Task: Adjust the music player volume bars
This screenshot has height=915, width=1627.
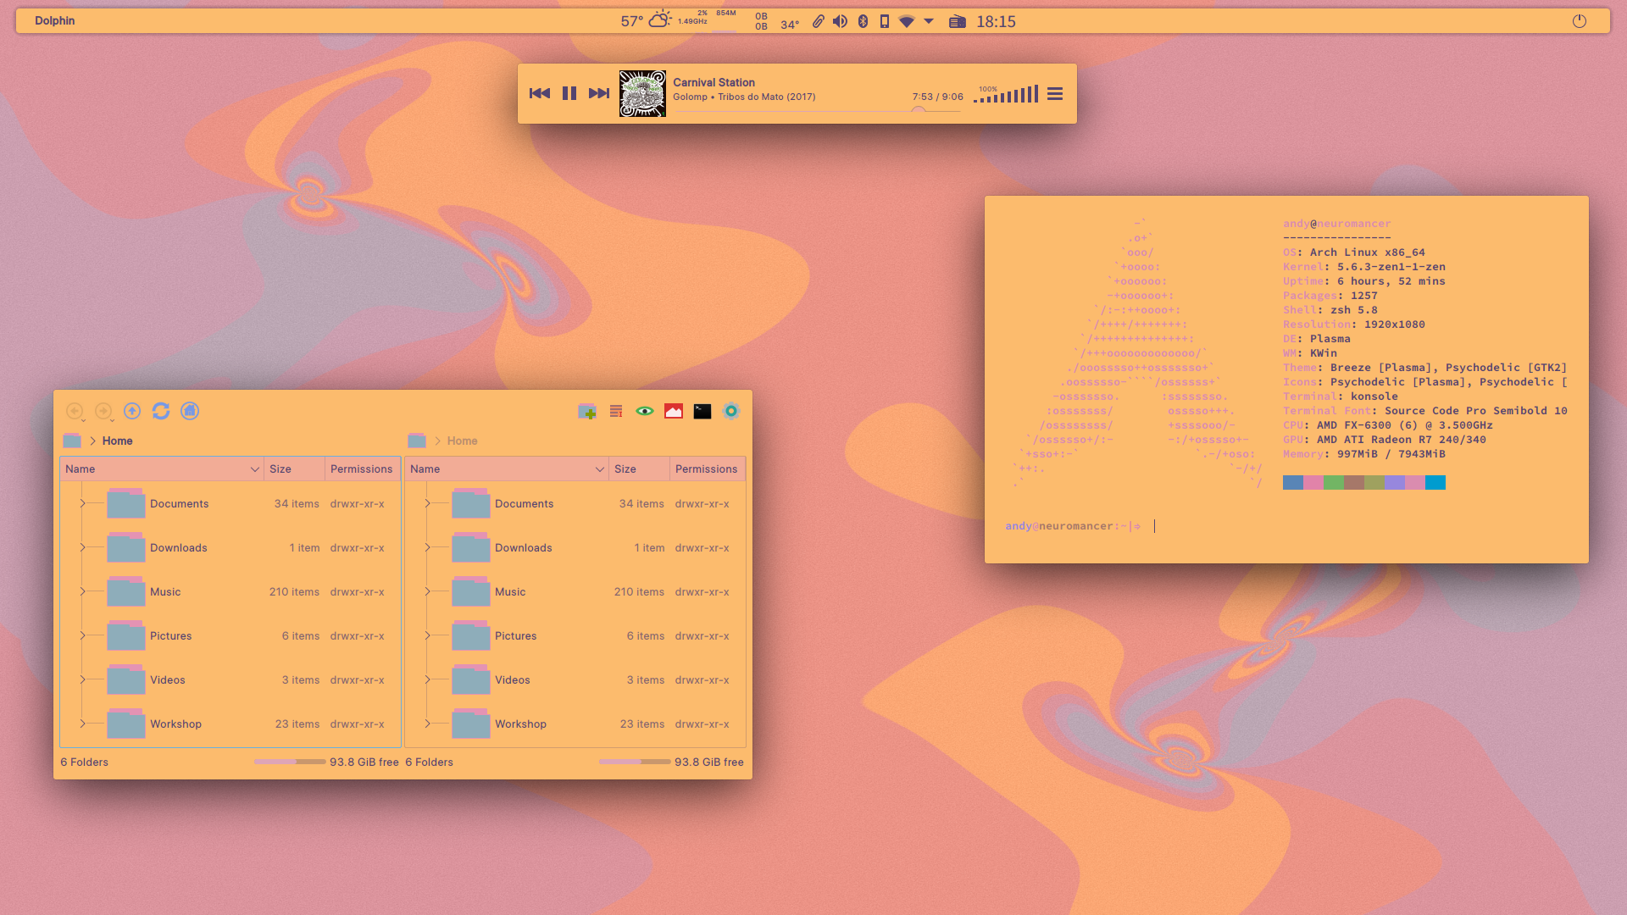Action: (x=1007, y=95)
